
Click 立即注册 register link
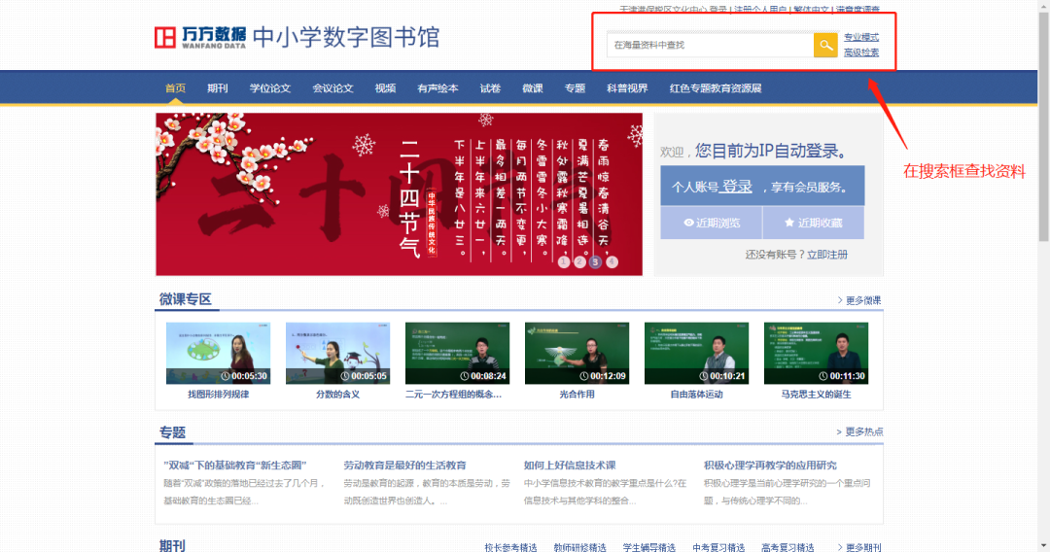[827, 255]
